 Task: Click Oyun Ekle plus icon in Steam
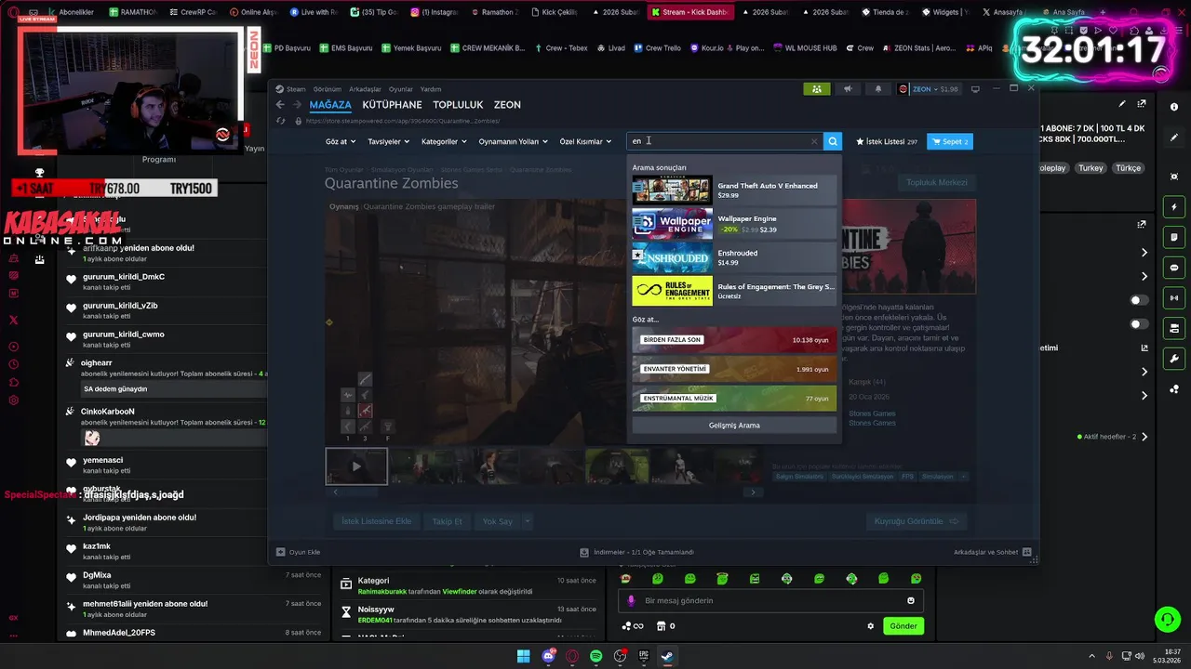click(x=281, y=552)
